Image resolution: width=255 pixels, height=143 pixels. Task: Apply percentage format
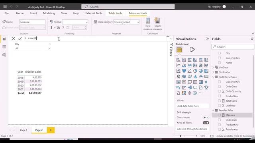pos(58,27)
